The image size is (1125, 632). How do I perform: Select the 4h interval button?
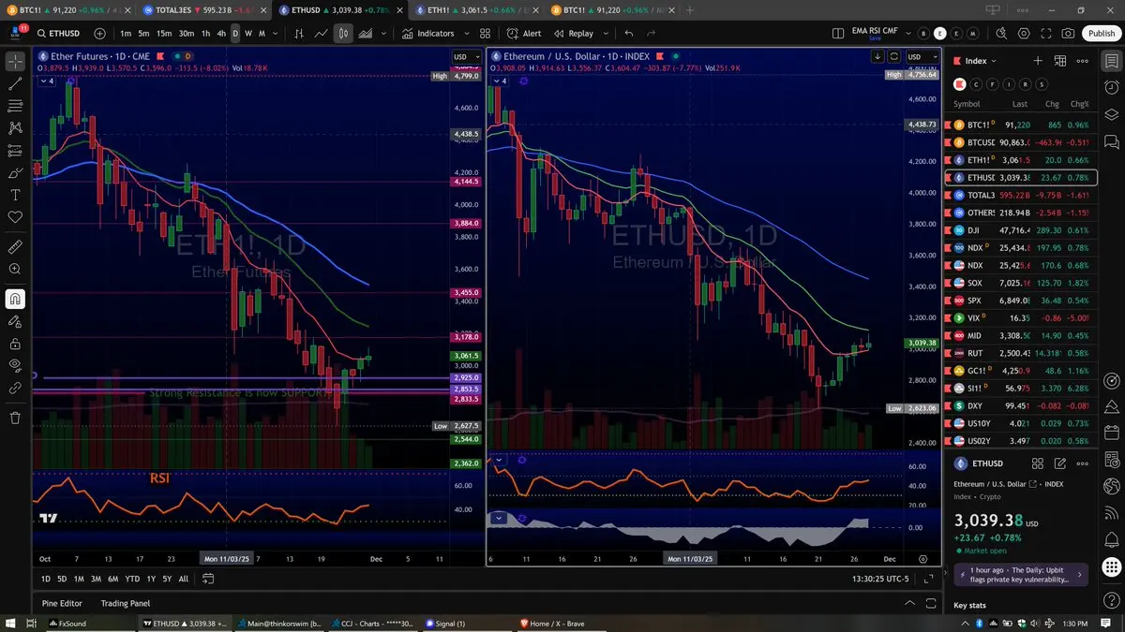[221, 34]
